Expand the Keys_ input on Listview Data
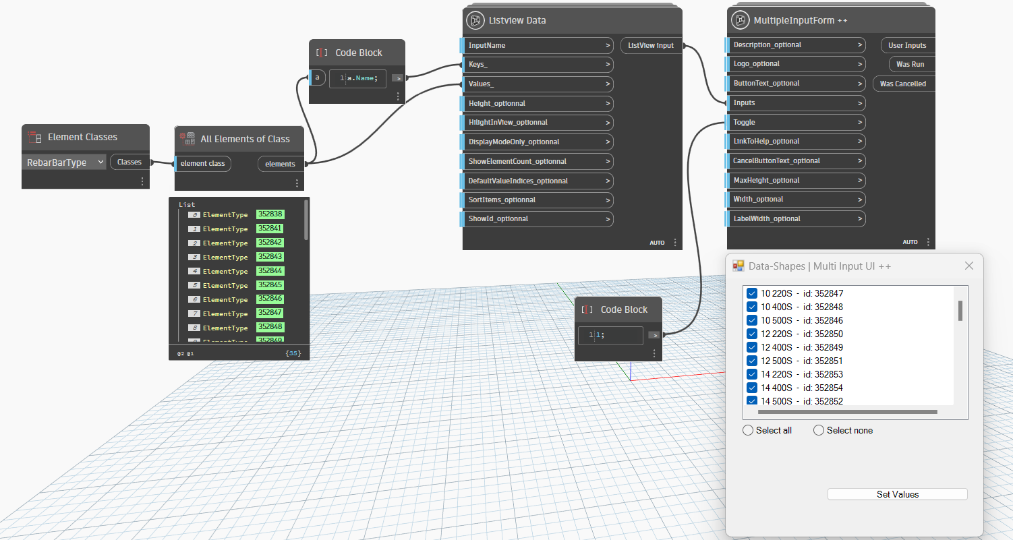 609,64
